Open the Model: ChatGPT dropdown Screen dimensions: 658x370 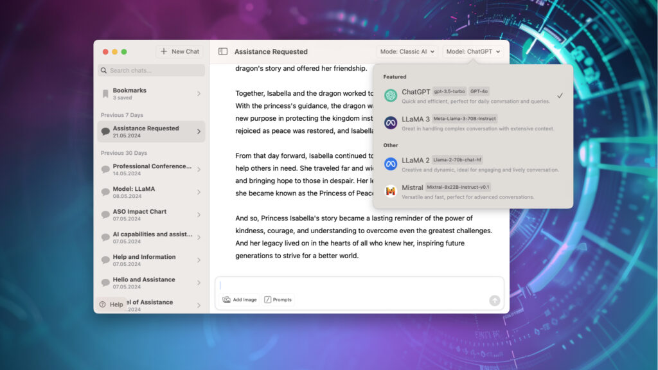(x=472, y=51)
